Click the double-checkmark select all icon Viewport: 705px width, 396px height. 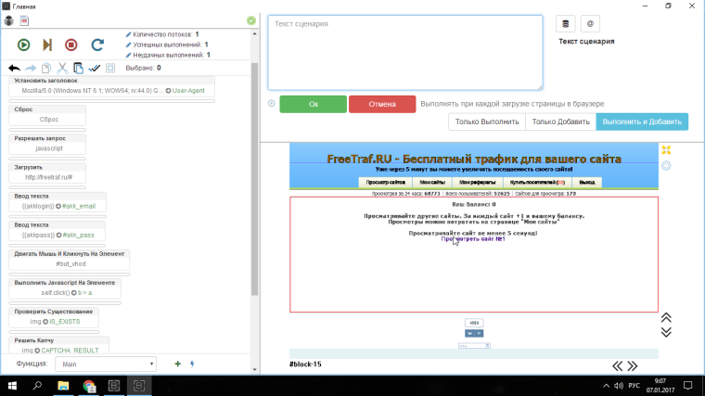95,68
